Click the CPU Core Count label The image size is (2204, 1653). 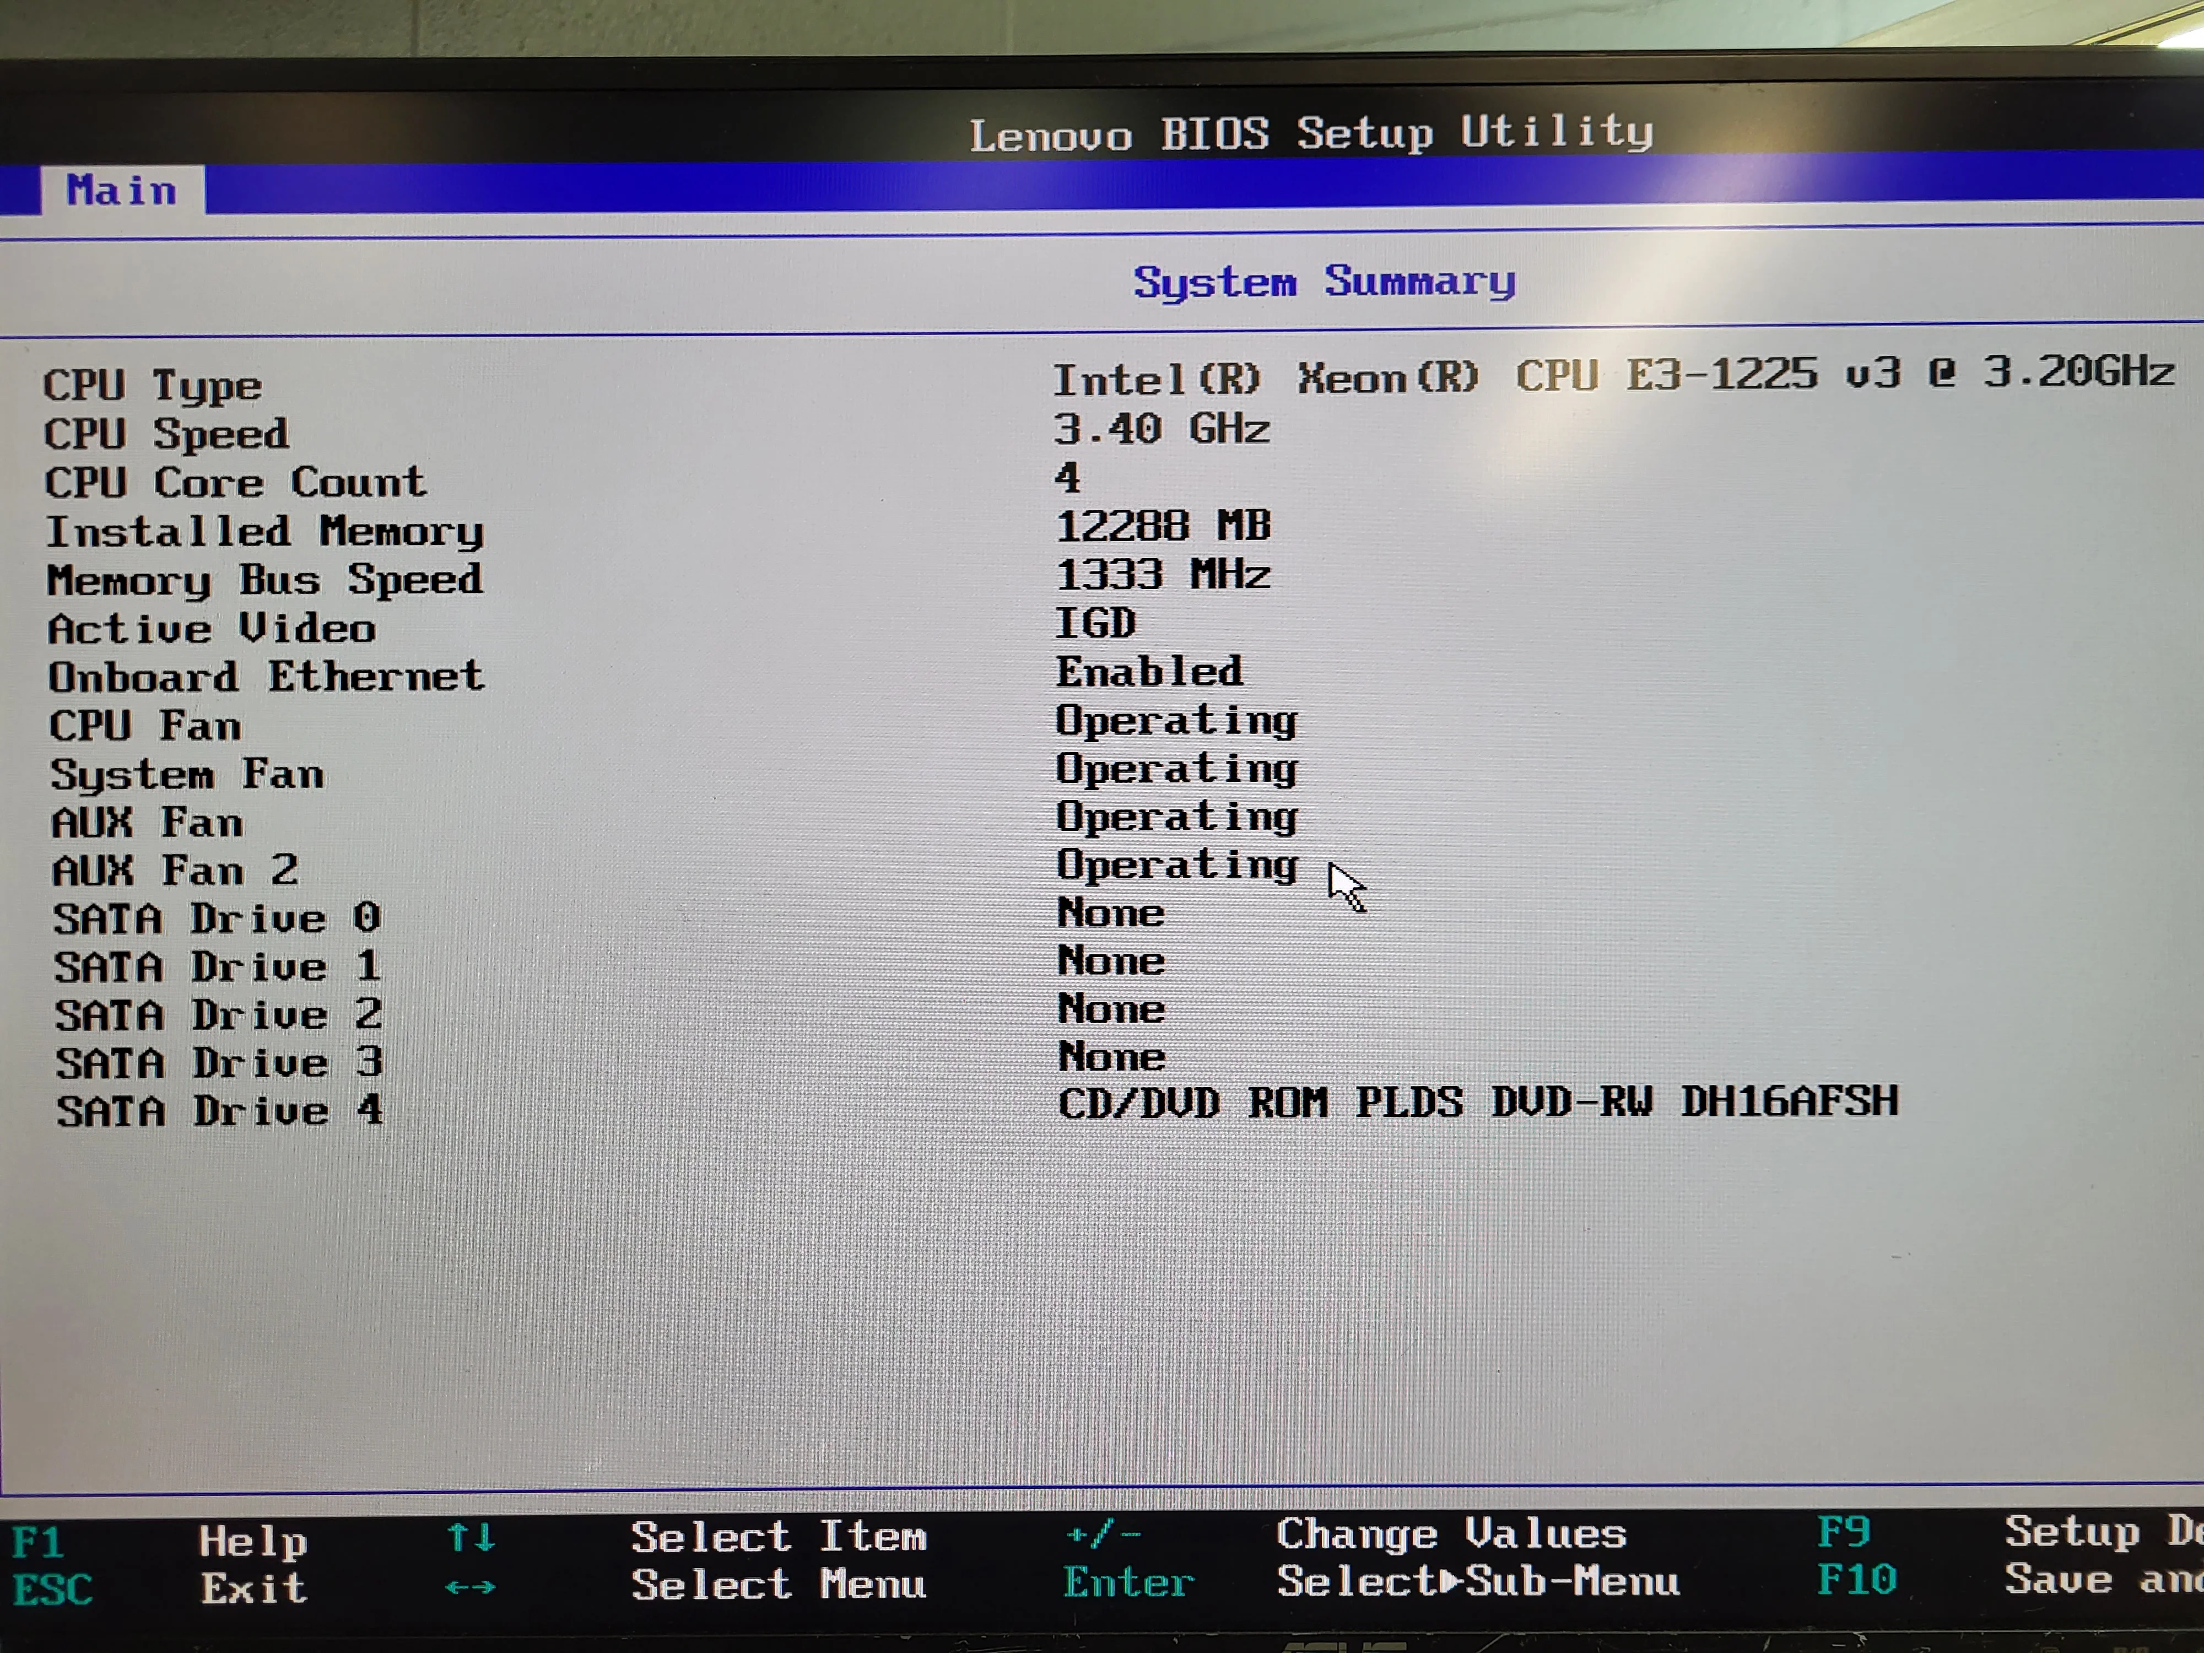pyautogui.click(x=235, y=483)
